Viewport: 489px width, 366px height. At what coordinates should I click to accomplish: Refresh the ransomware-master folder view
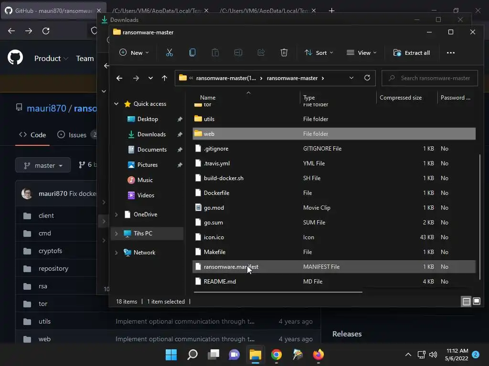click(x=367, y=78)
